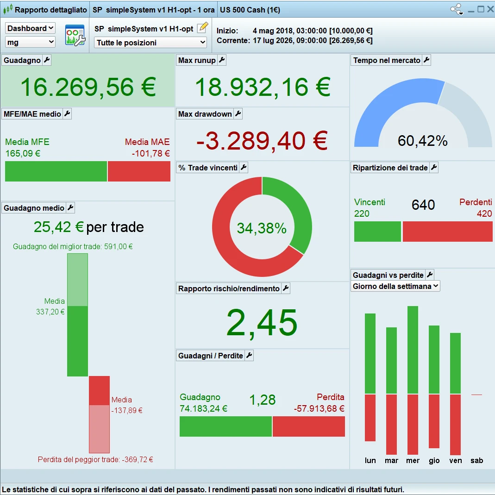495x495 pixels.
Task: Click the lun weekday bar column
Action: (x=370, y=377)
